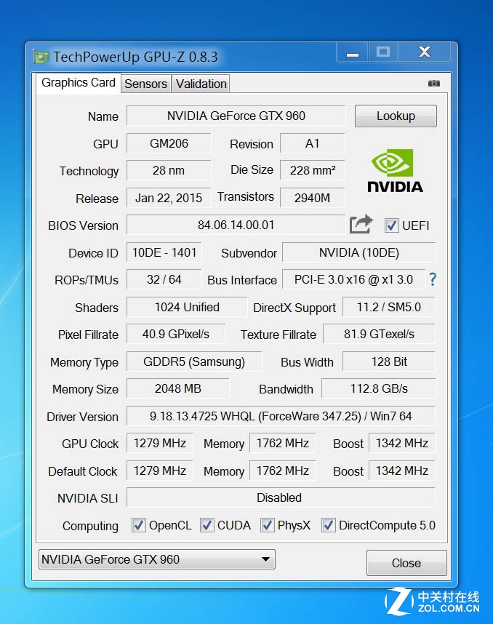The image size is (493, 624).
Task: Click the Bus Width field 128 Bit
Action: pos(389,361)
